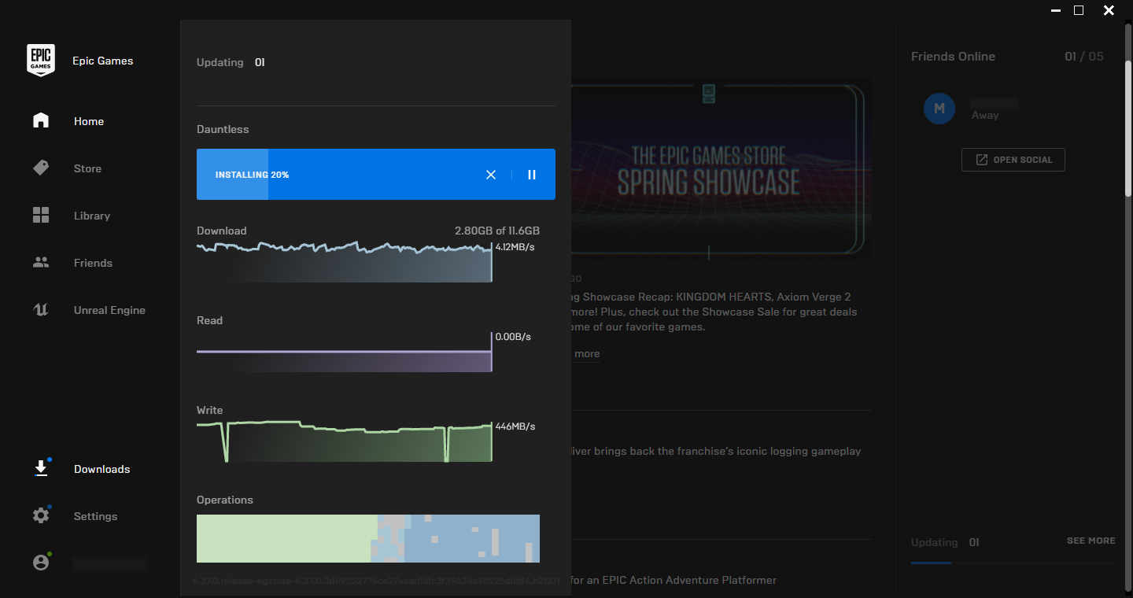Click the Download speed graph

point(345,262)
